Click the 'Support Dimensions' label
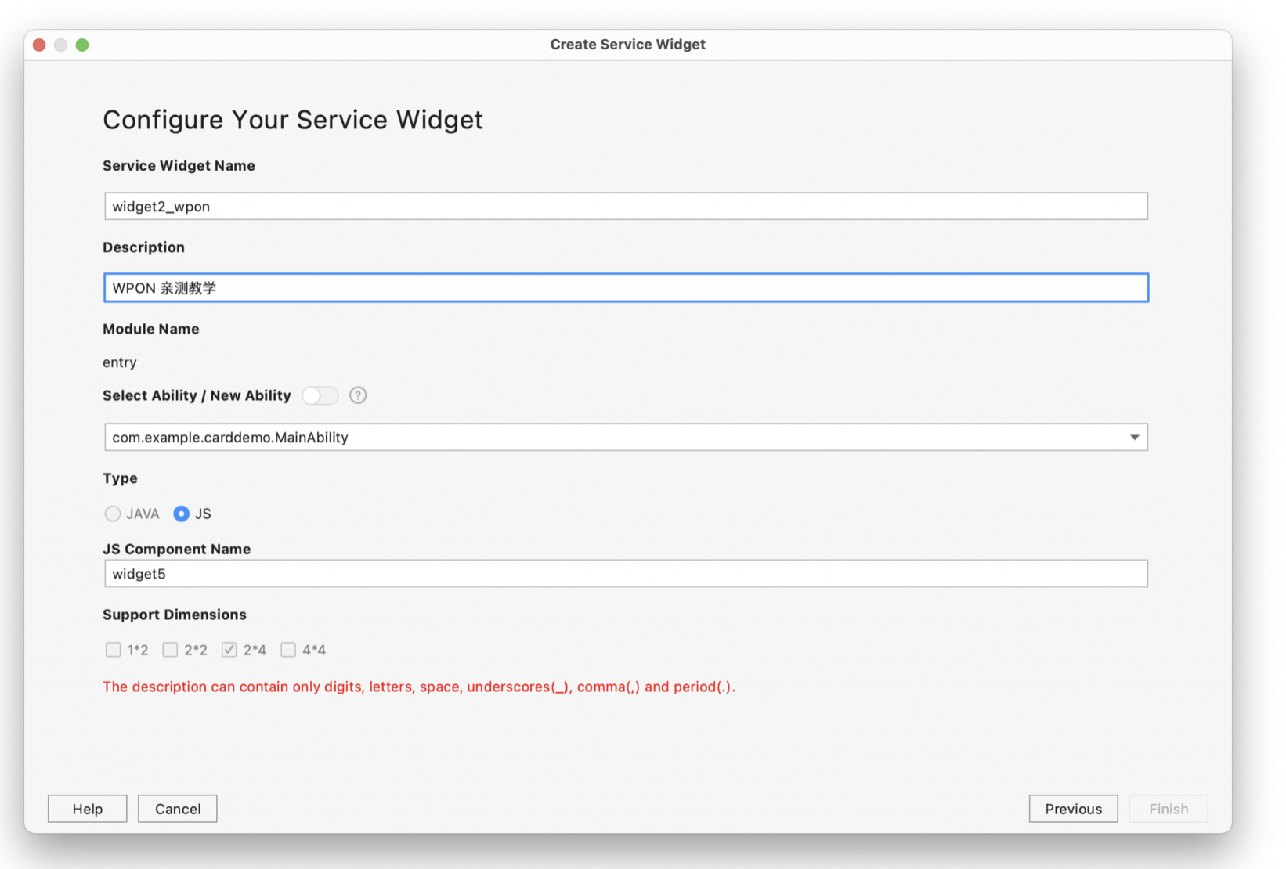The height and width of the screenshot is (869, 1286). pyautogui.click(x=175, y=615)
